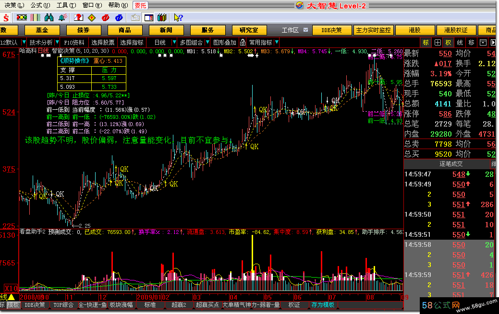Toggle the 线 drawing button
The width and height of the screenshot is (499, 314).
460,43
